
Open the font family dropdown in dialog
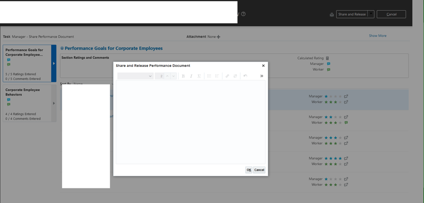pyautogui.click(x=136, y=76)
